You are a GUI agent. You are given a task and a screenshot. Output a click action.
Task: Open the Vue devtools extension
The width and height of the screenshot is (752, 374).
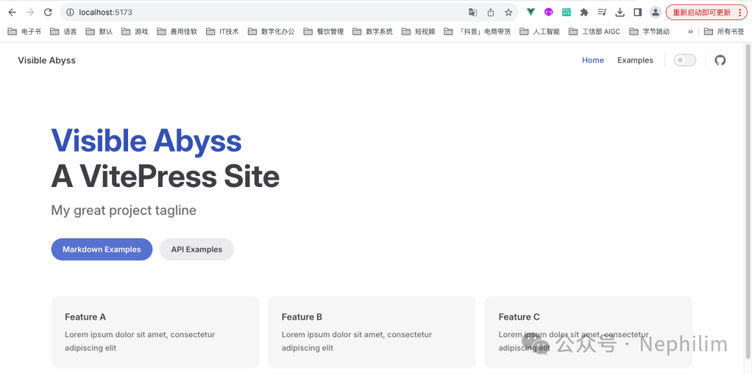click(531, 13)
